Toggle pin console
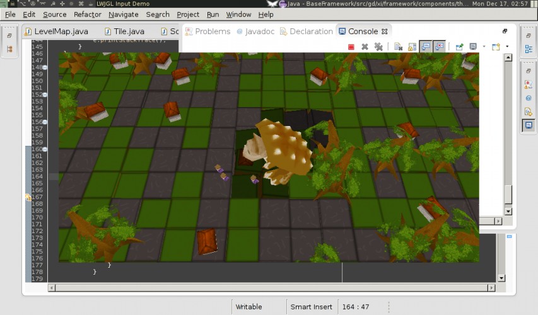The width and height of the screenshot is (538, 315). [x=459, y=47]
